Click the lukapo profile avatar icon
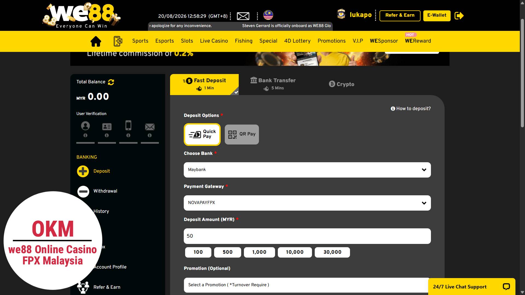The height and width of the screenshot is (295, 525). pyautogui.click(x=341, y=14)
